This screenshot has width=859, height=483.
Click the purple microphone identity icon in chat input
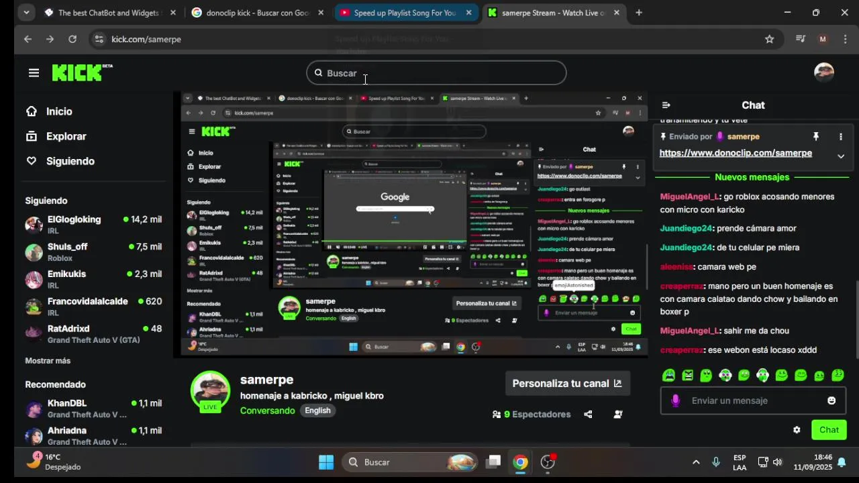pyautogui.click(x=676, y=400)
